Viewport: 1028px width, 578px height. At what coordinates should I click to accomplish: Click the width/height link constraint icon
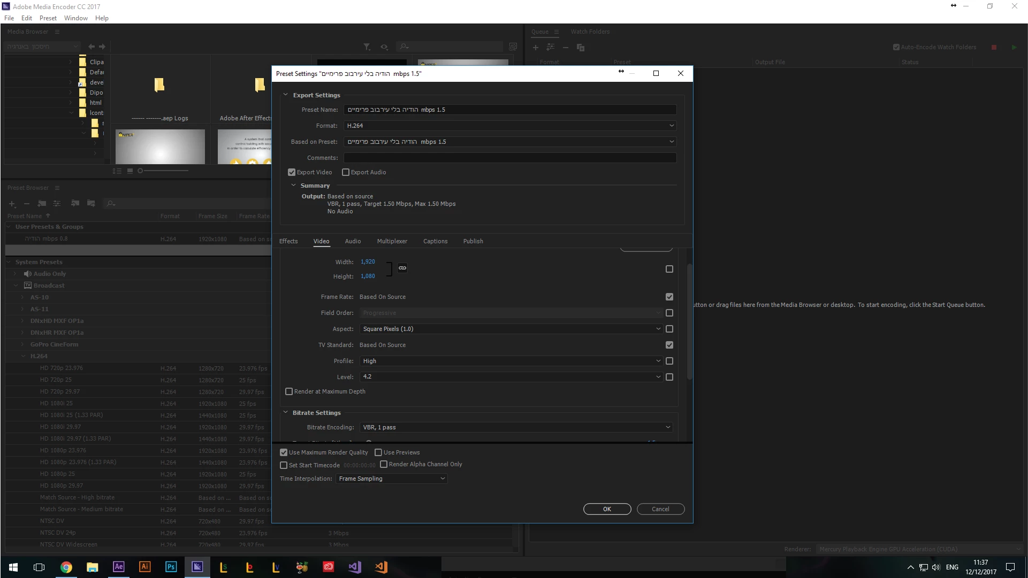click(x=402, y=268)
